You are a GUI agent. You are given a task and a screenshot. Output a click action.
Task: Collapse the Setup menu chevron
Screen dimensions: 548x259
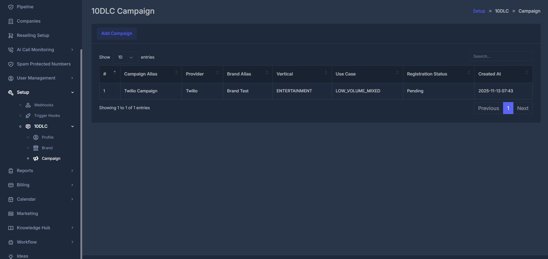pyautogui.click(x=72, y=92)
